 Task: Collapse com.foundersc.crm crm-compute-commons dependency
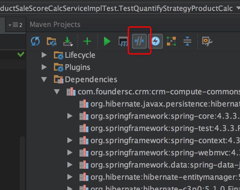click(57, 92)
